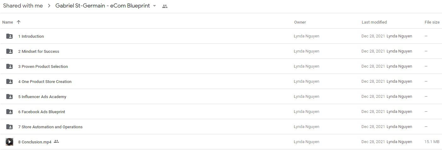Click the 7 Store Automation and Operations folder icon
442x150 pixels.
pyautogui.click(x=9, y=127)
